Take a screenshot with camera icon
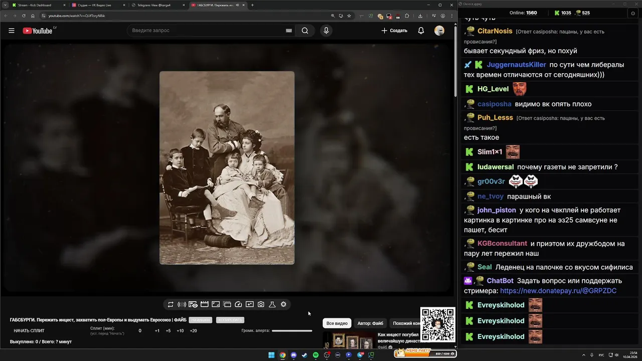Screen dimensions: 642x361 pyautogui.click(x=261, y=304)
